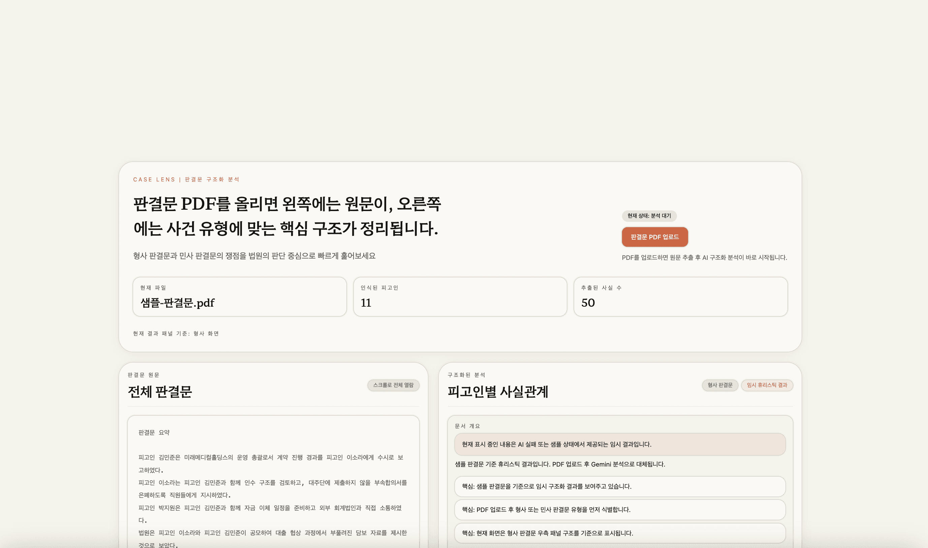
Task: Click the 핵심: 현재 화면은 형사 판결문 row
Action: pyautogui.click(x=620, y=533)
